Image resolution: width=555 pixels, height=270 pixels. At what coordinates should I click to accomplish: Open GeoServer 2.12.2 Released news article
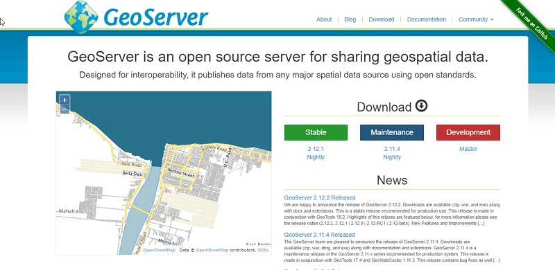[x=320, y=198]
